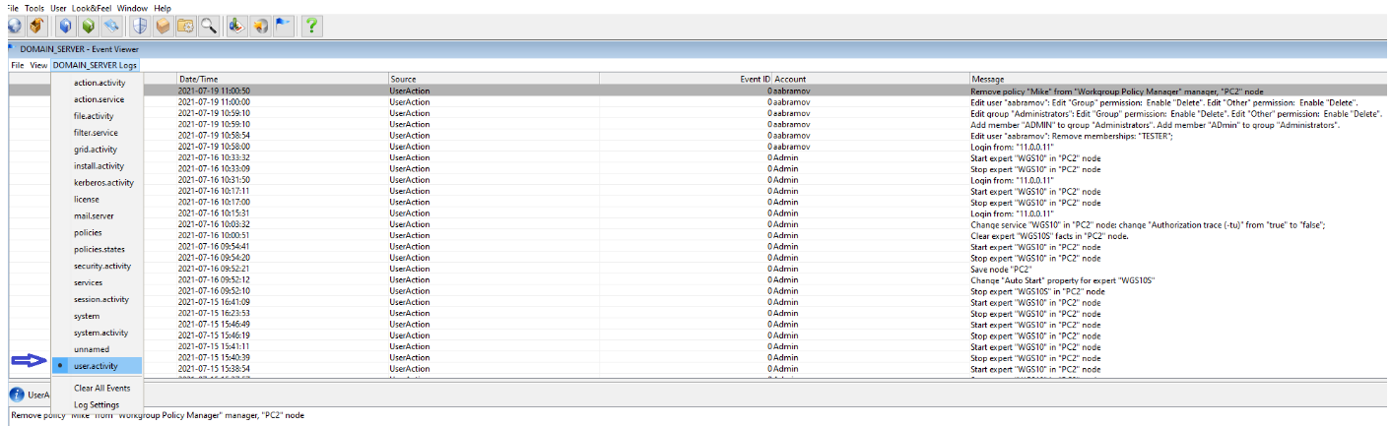1391x426 pixels.
Task: Select the event dated 2021-07-16 10:03:32
Action: pos(697,224)
